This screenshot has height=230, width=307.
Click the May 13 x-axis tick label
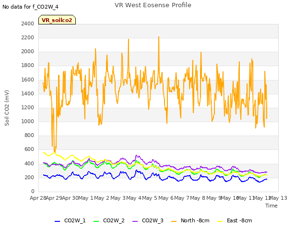(x=278, y=198)
